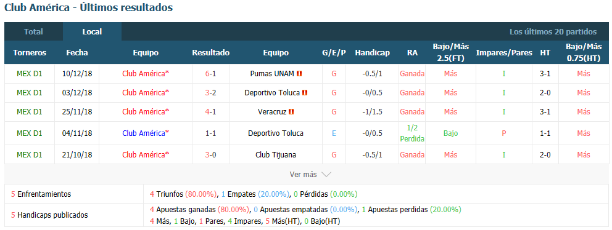Viewport: 612px width, 230px height.
Task: Click MEX D1 tournament in first row
Action: [29, 74]
